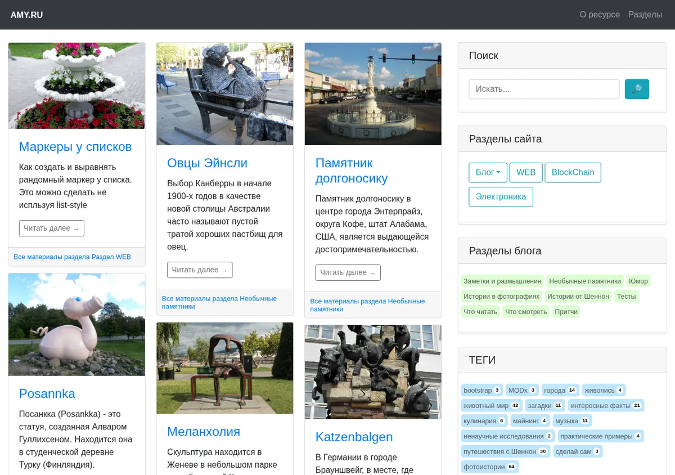Select the Юмор blog category tag

click(638, 281)
